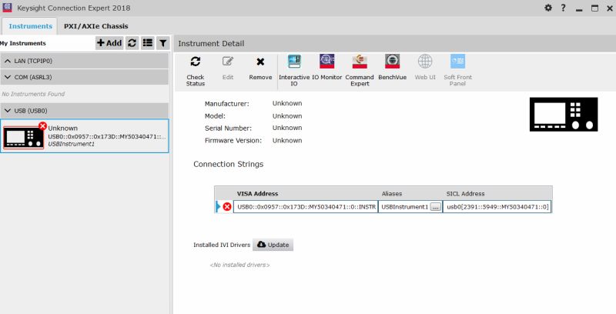616x314 pixels.
Task: Click the Check Status refresh icon
Action: pos(196,62)
